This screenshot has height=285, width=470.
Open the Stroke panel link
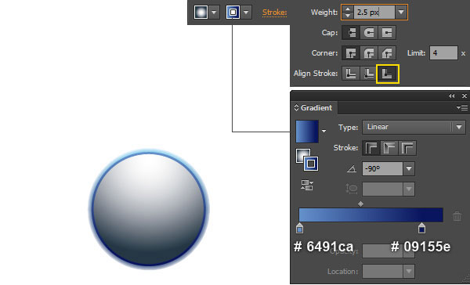pos(275,13)
